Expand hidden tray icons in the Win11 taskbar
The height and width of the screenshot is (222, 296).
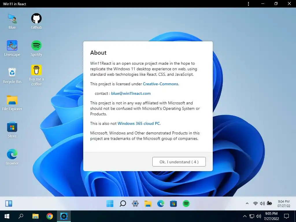click(247, 203)
